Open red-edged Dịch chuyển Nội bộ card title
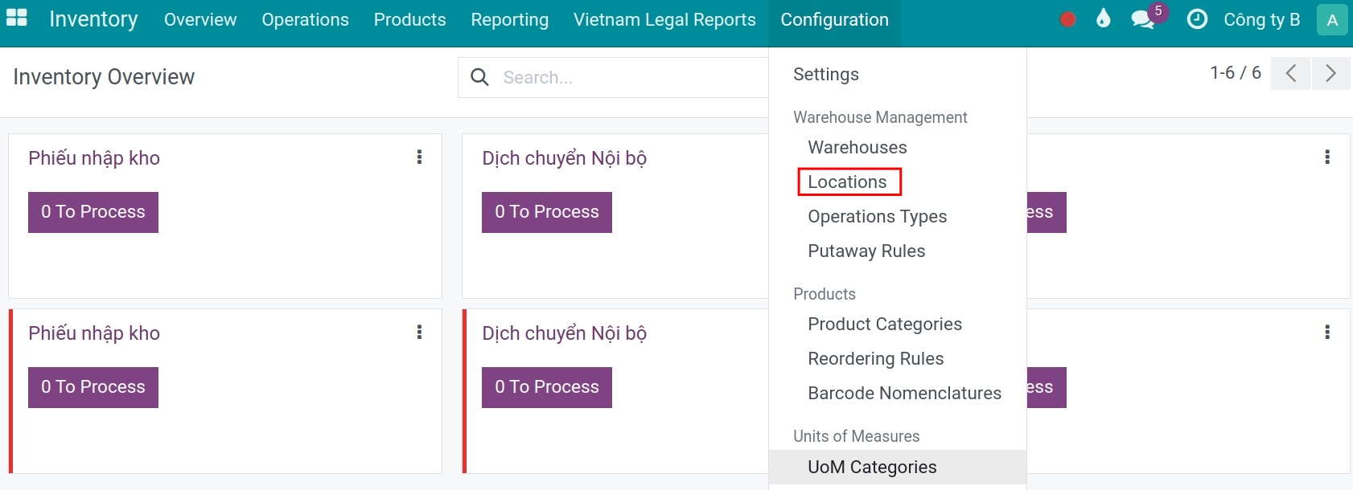This screenshot has height=490, width=1353. click(565, 333)
